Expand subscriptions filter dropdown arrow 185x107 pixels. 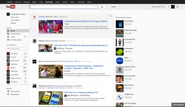tap(26, 49)
